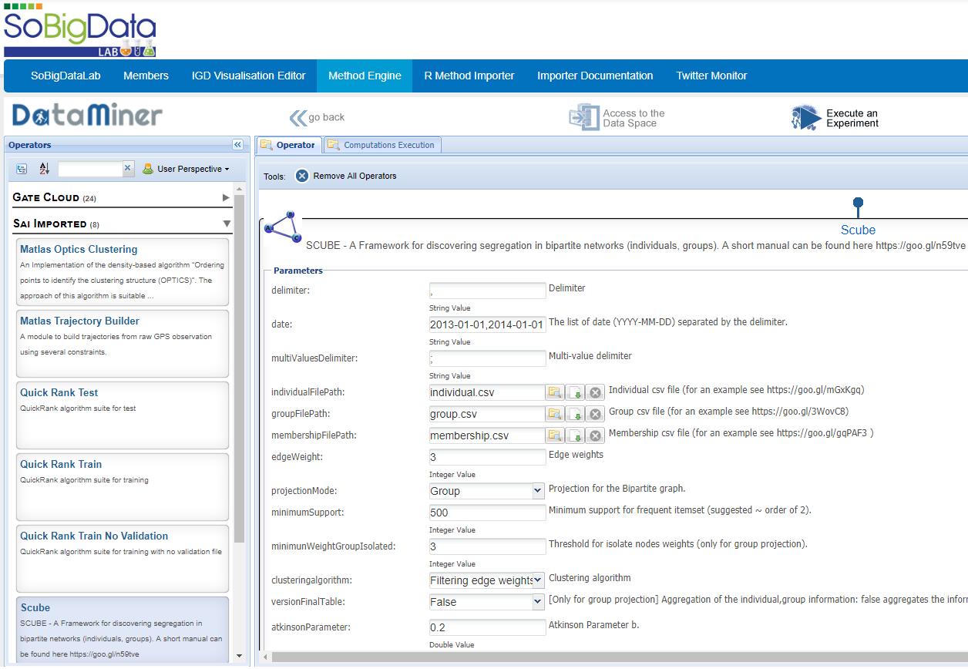
Task: Sort operators alphabetically with A-Z icon
Action: [x=44, y=169]
